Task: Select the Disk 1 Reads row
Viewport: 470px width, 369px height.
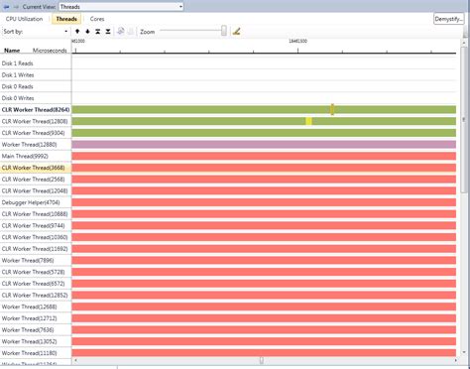Action: (x=36, y=63)
